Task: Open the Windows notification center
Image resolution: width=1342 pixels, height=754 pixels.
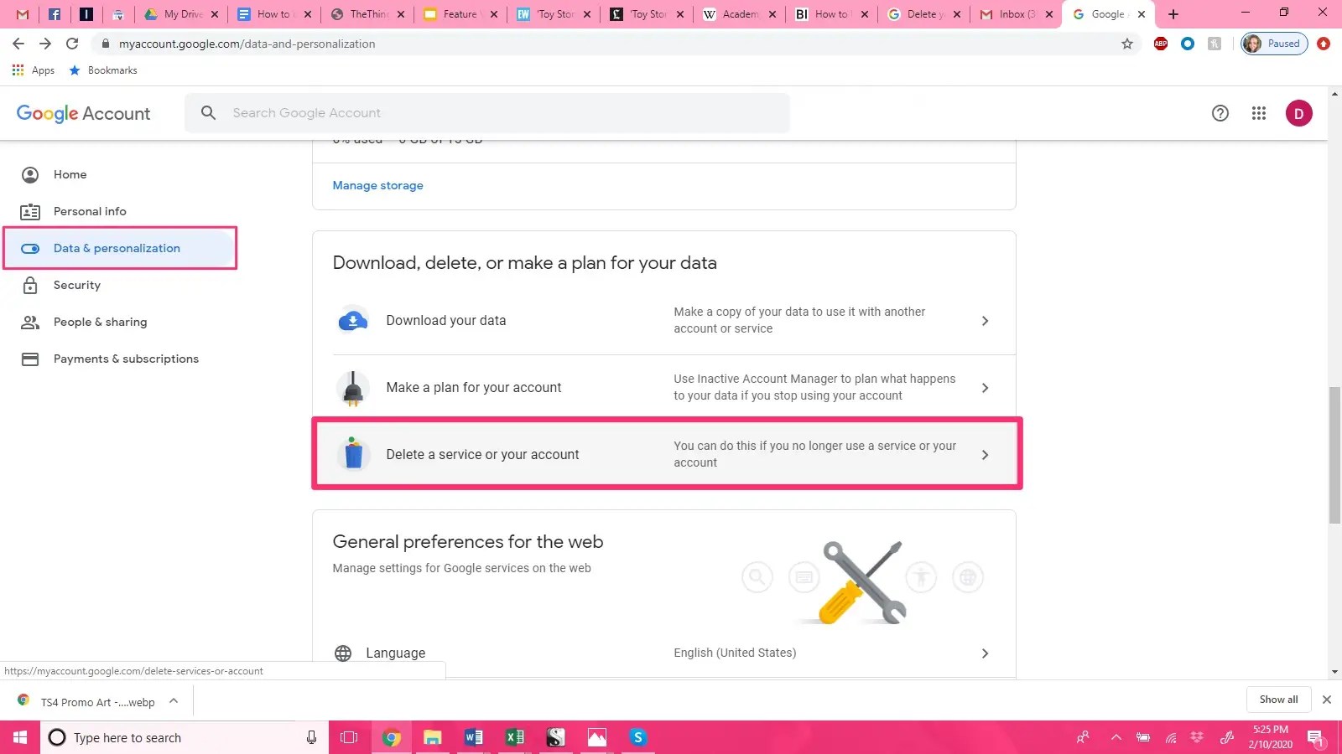Action: coord(1316,737)
